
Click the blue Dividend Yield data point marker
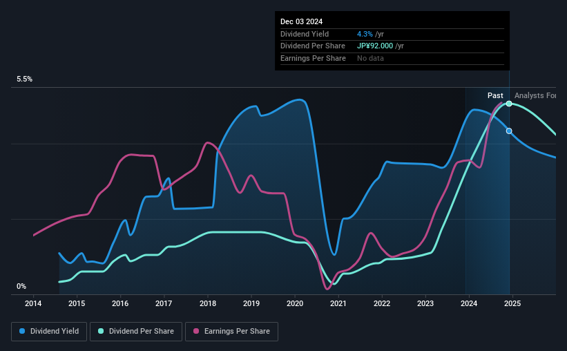pyautogui.click(x=509, y=131)
